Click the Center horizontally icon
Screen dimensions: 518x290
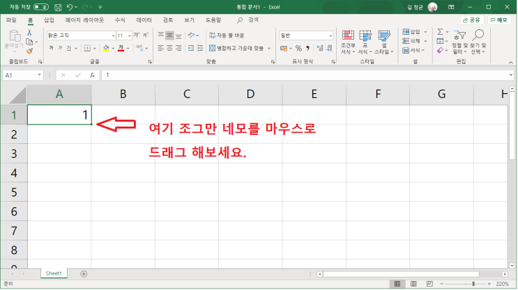(169, 48)
